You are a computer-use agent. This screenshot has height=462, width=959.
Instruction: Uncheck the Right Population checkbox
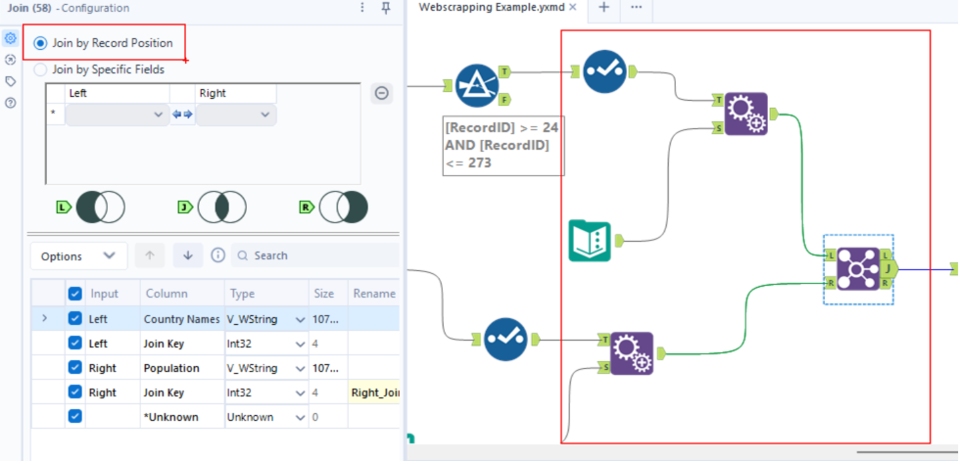click(x=74, y=368)
